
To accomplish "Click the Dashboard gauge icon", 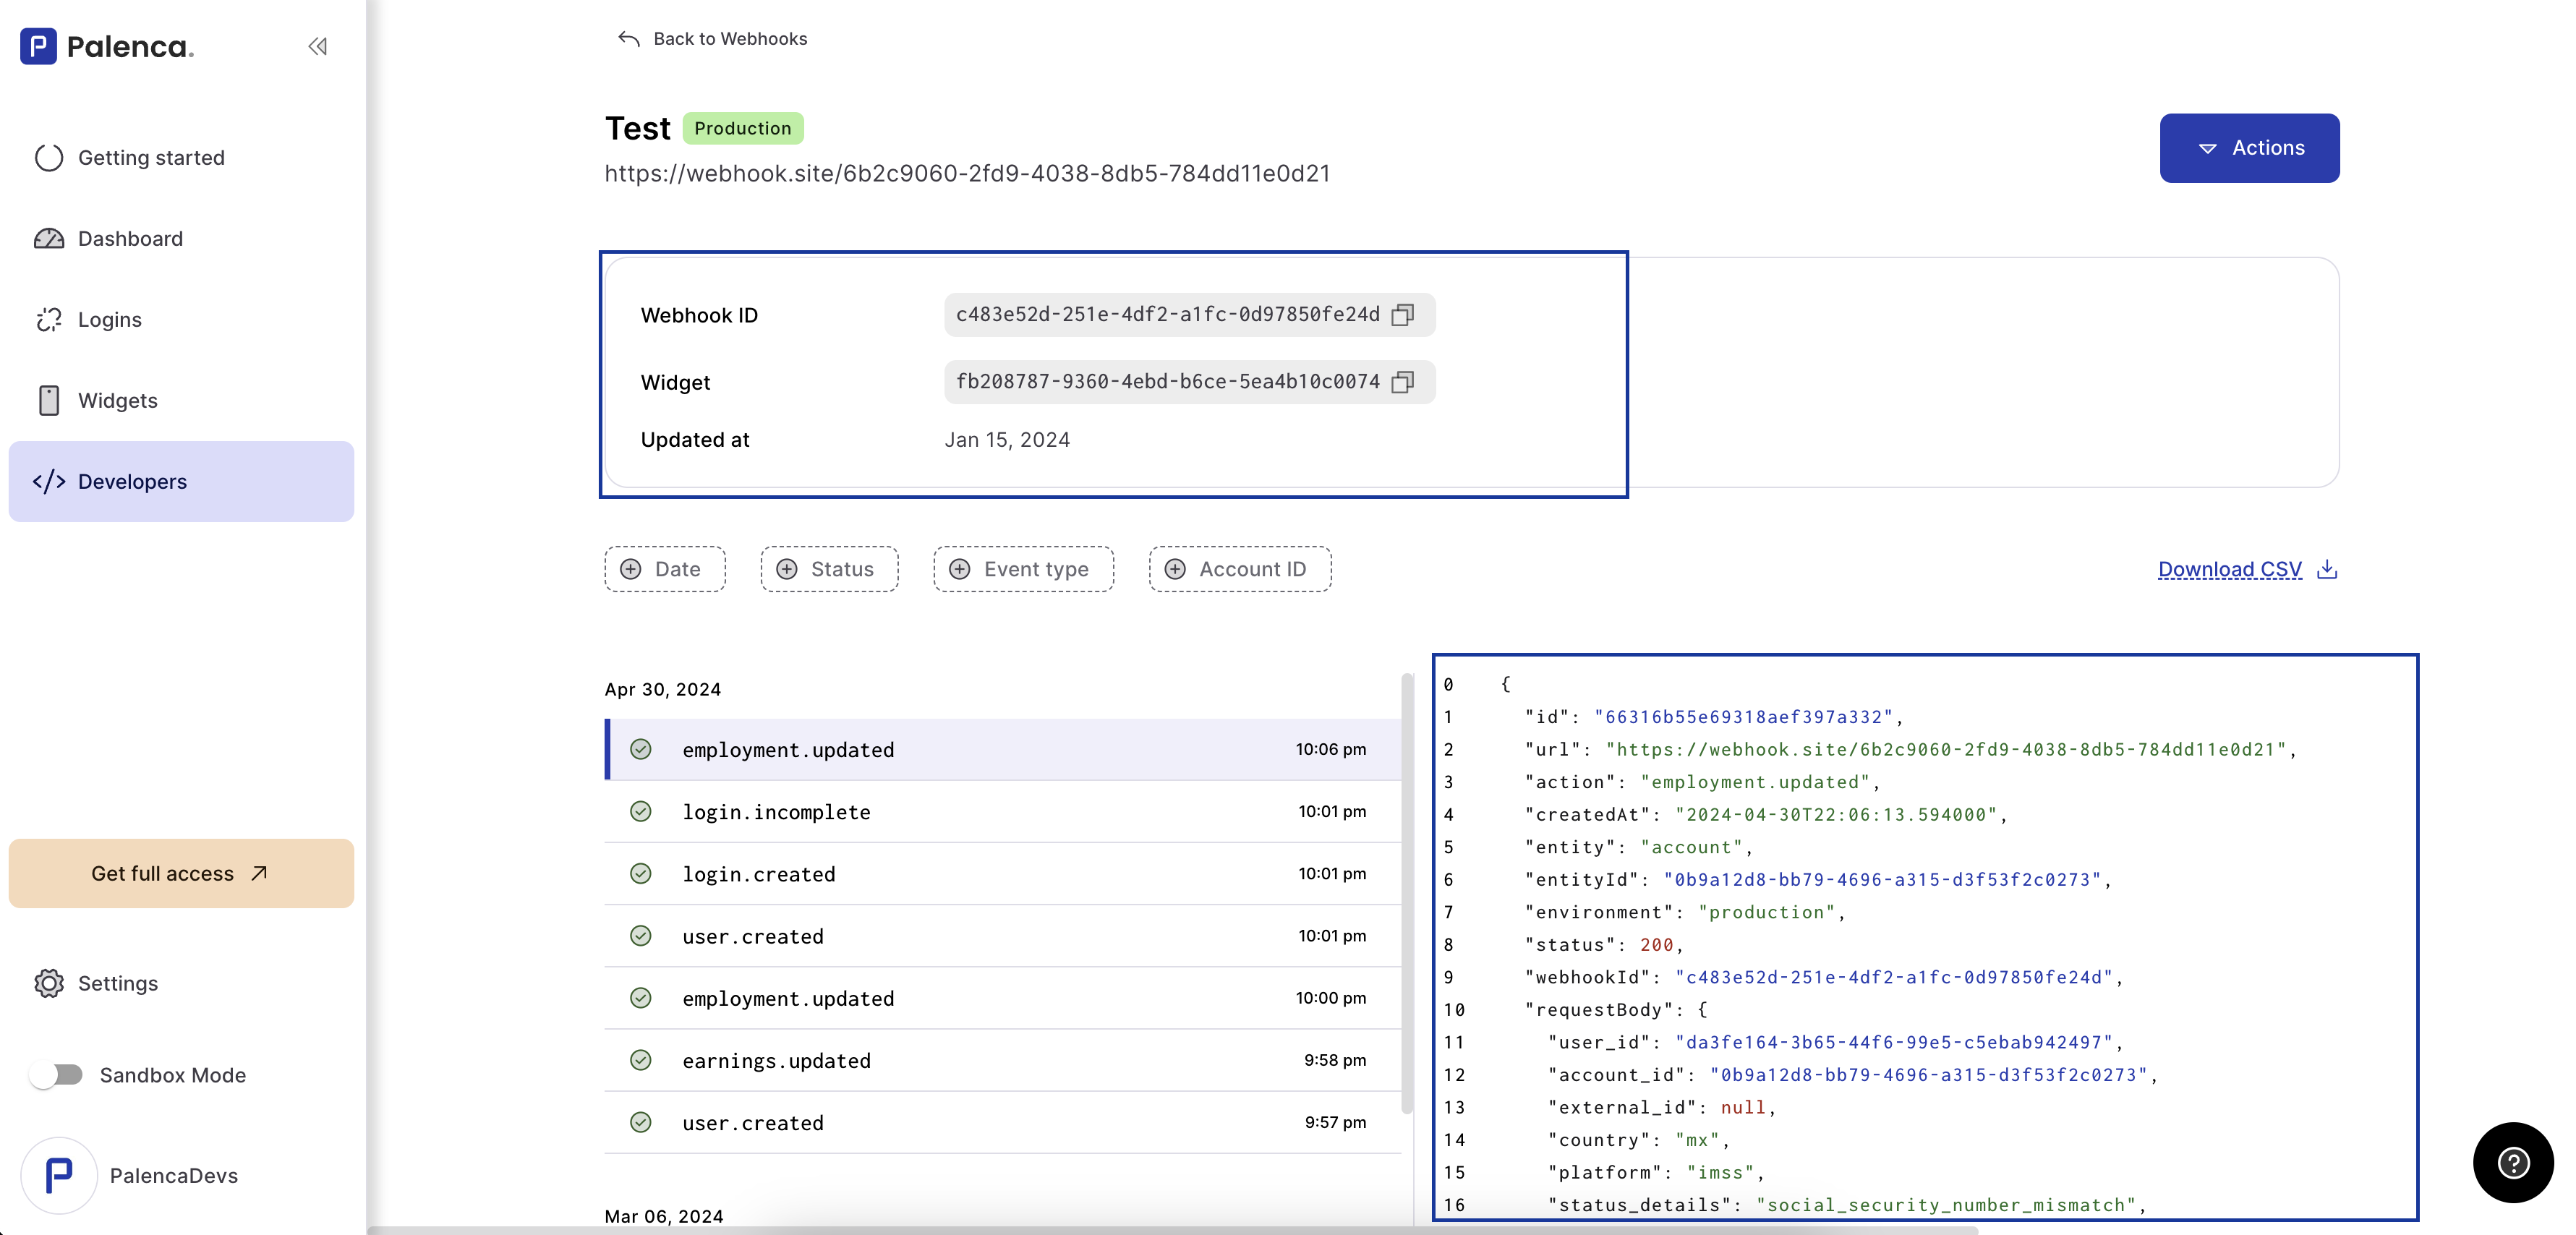I will (49, 239).
